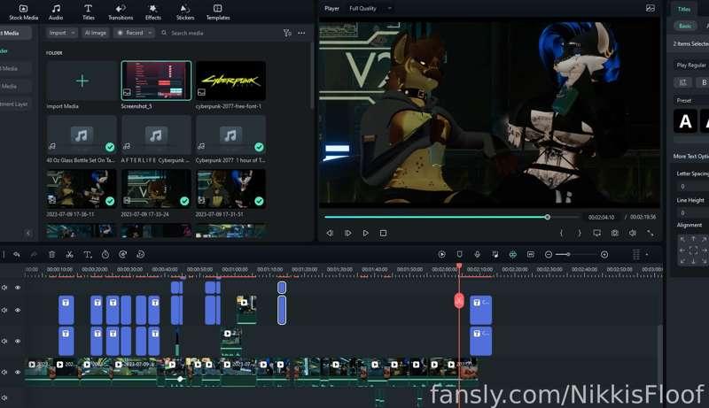Toggle the green auto ripple icon
This screenshot has height=408, width=709.
[513, 255]
